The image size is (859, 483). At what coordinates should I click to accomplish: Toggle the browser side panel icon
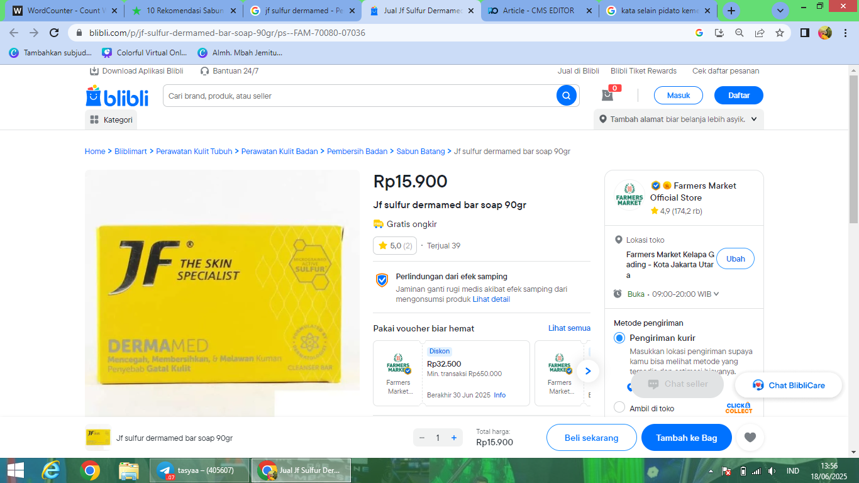click(804, 33)
